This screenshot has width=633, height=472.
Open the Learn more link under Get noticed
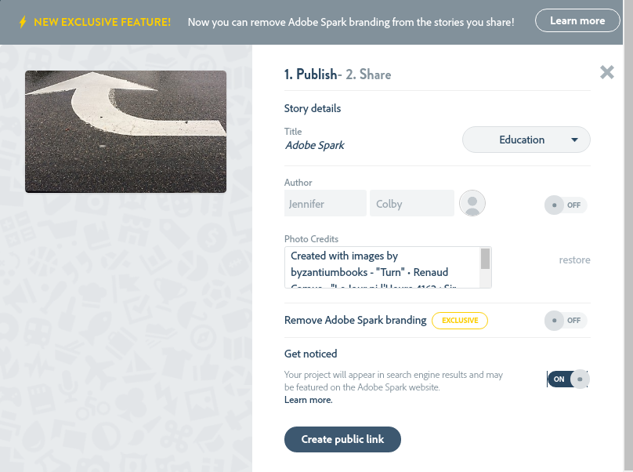[308, 401]
